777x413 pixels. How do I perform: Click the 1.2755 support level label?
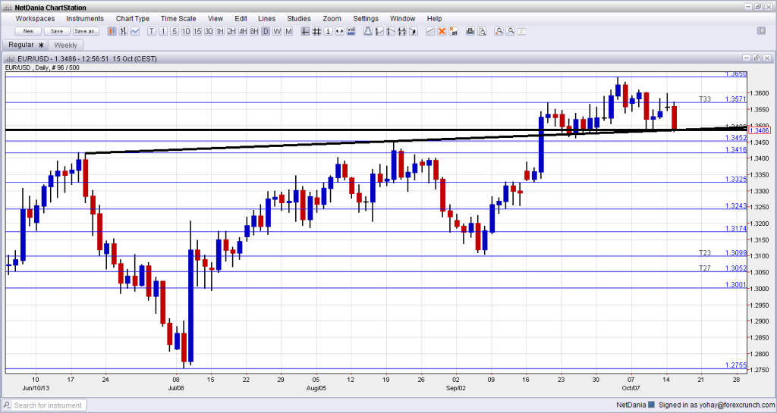[x=736, y=365]
